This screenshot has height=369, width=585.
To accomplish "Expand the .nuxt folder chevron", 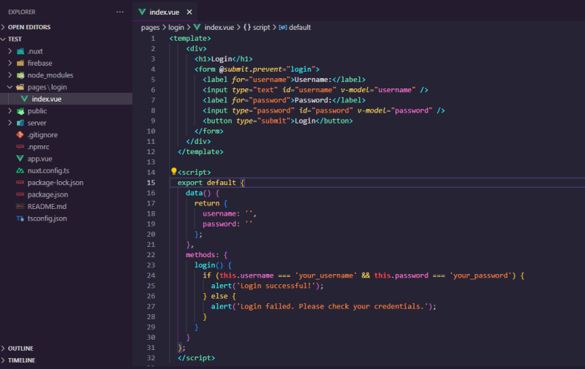I will (x=10, y=51).
